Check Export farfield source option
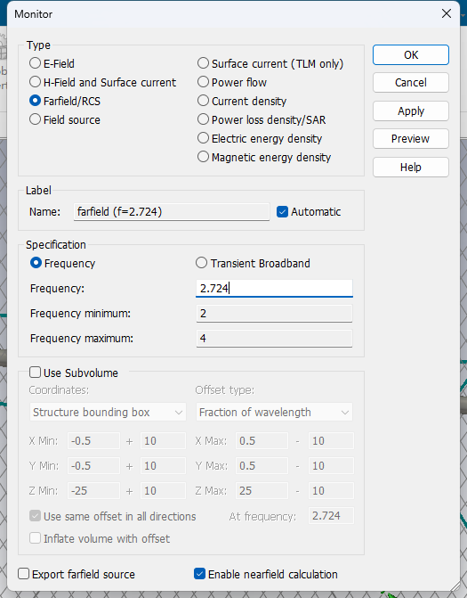The image size is (467, 598). pyautogui.click(x=24, y=574)
